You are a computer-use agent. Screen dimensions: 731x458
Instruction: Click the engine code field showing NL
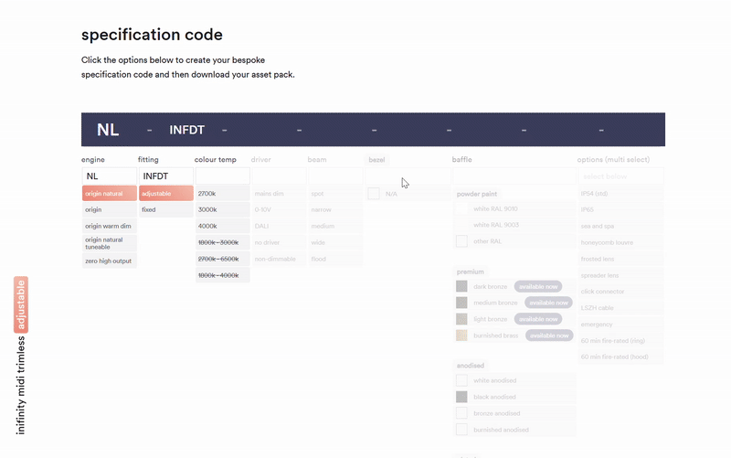(x=110, y=176)
